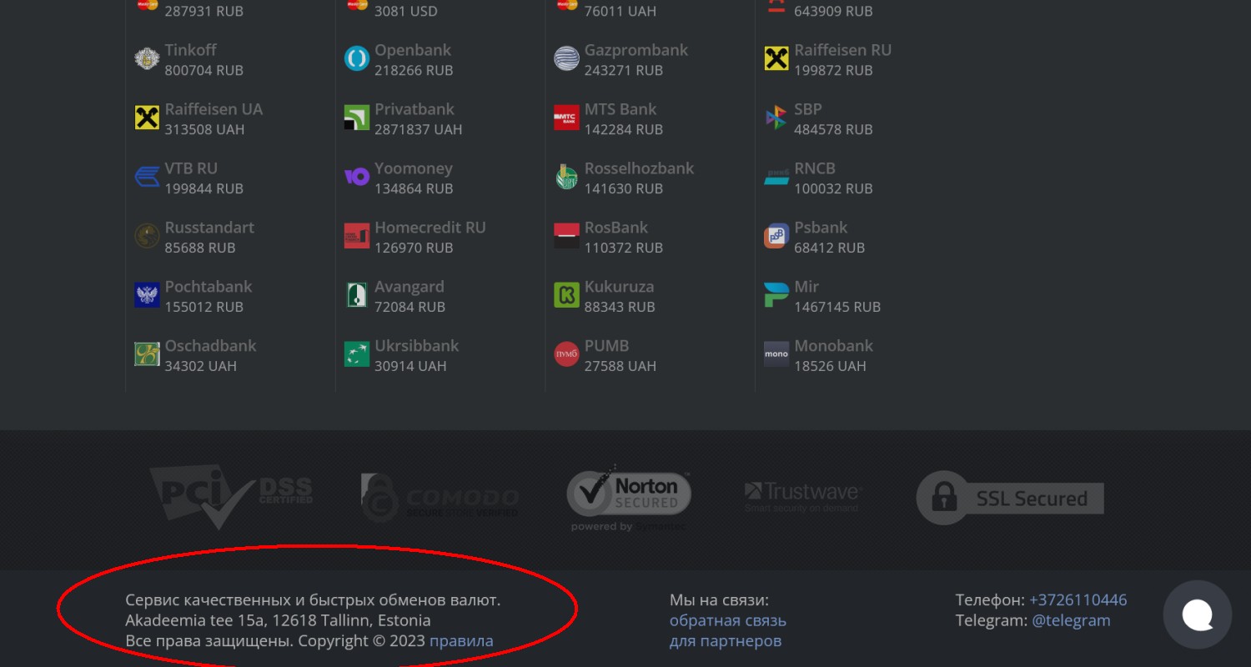
Task: Click the Raiffeisen RU logo icon
Action: pos(776,59)
